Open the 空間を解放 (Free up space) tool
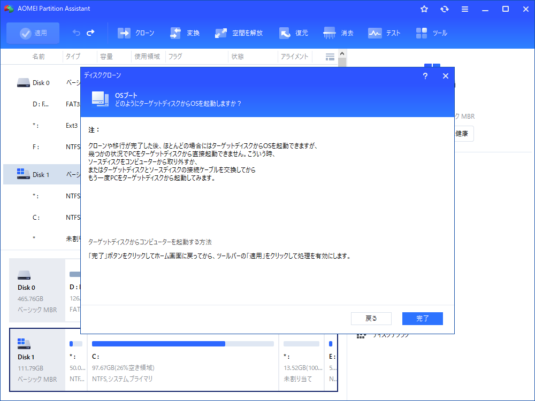This screenshot has height=401, width=535. coord(239,33)
